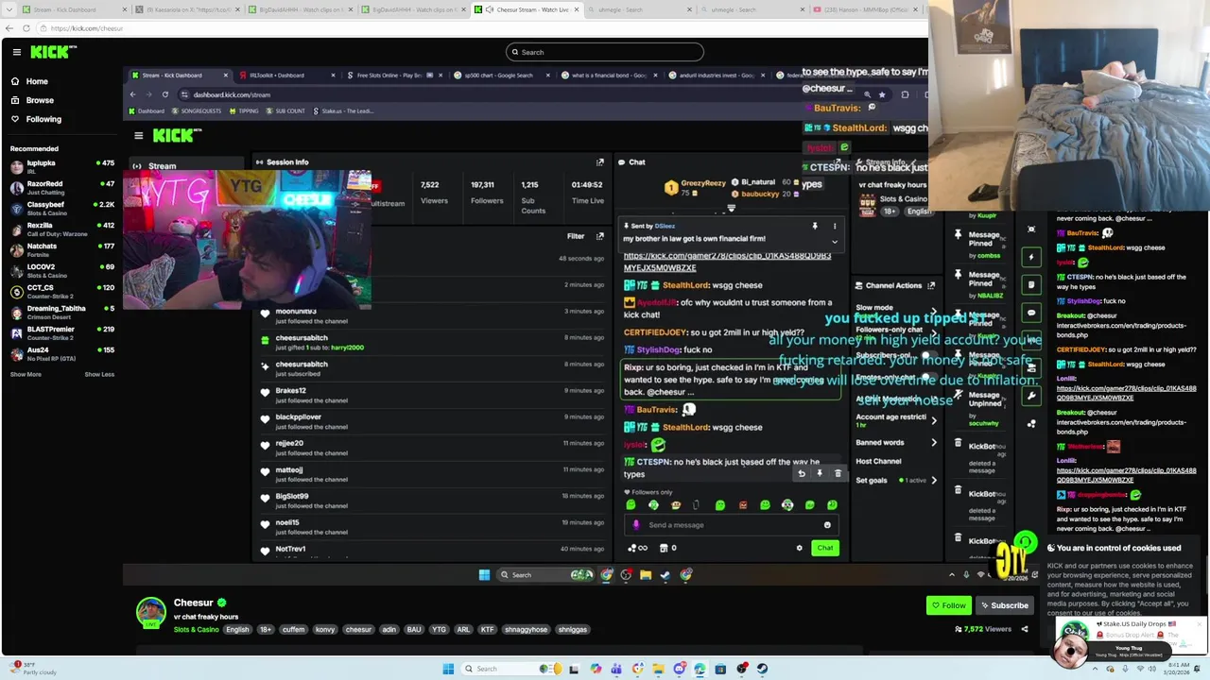Viewport: 1210px width, 680px height.
Task: Open Microsoft Store from the taskbar
Action: coord(720,669)
